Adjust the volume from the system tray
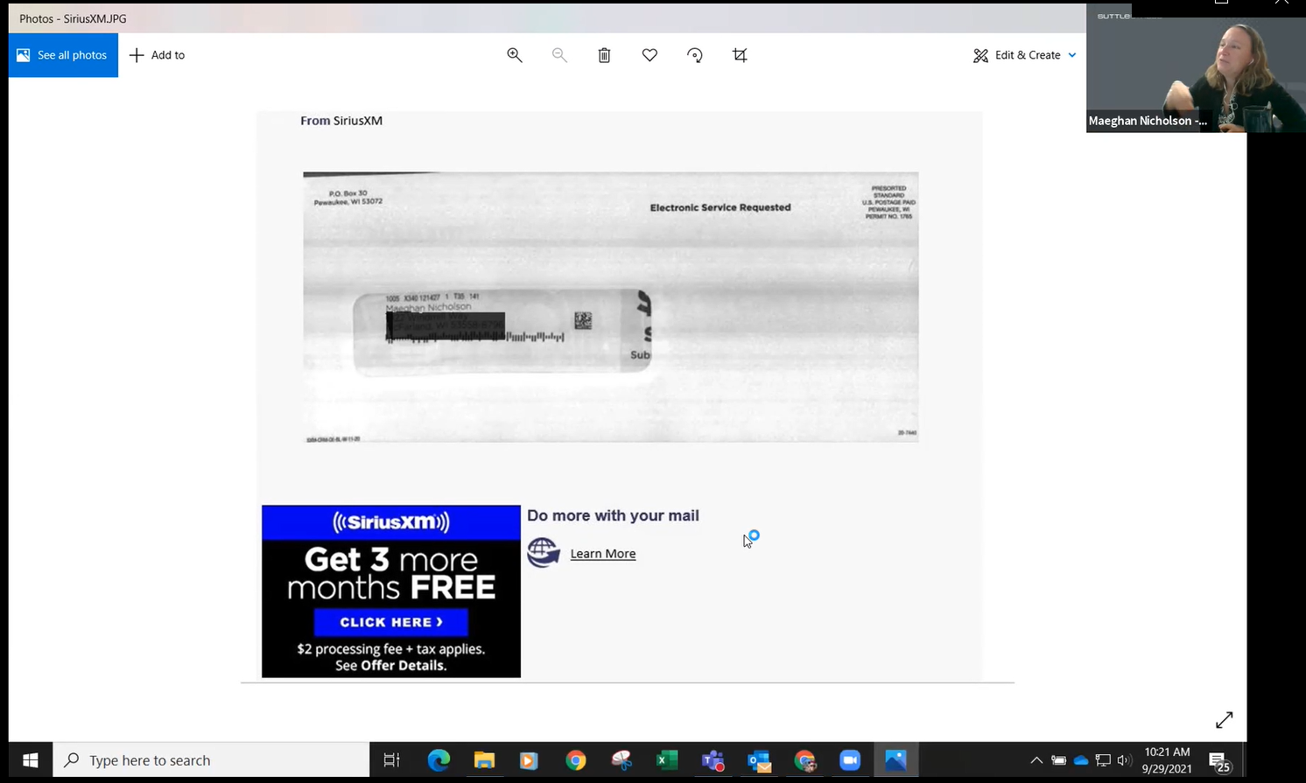 point(1124,760)
